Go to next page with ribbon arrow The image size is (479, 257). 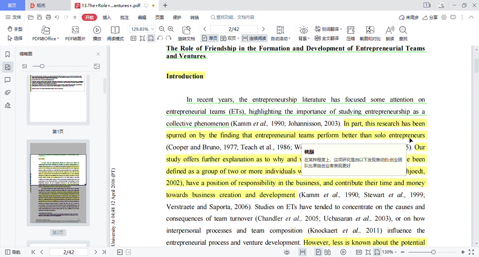click(263, 29)
